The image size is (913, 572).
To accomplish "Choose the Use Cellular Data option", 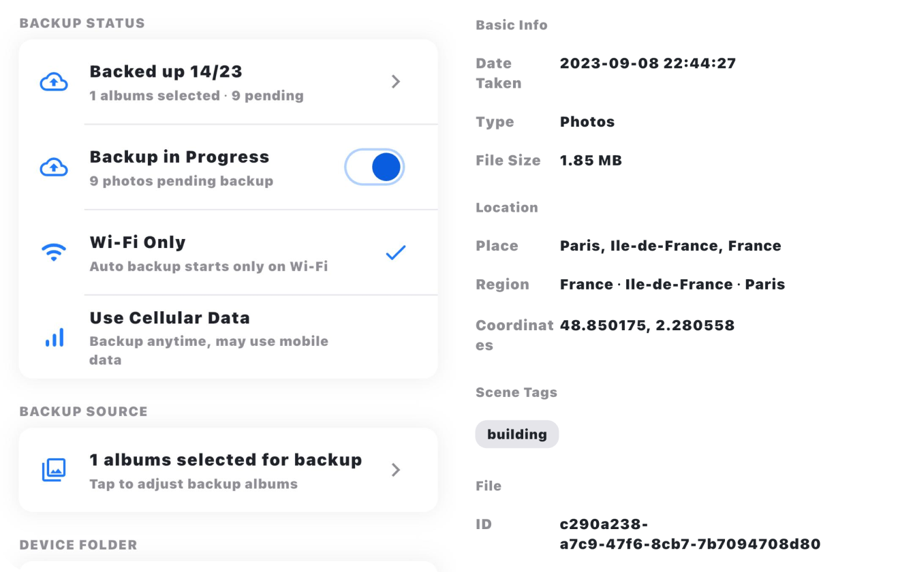I will point(228,338).
